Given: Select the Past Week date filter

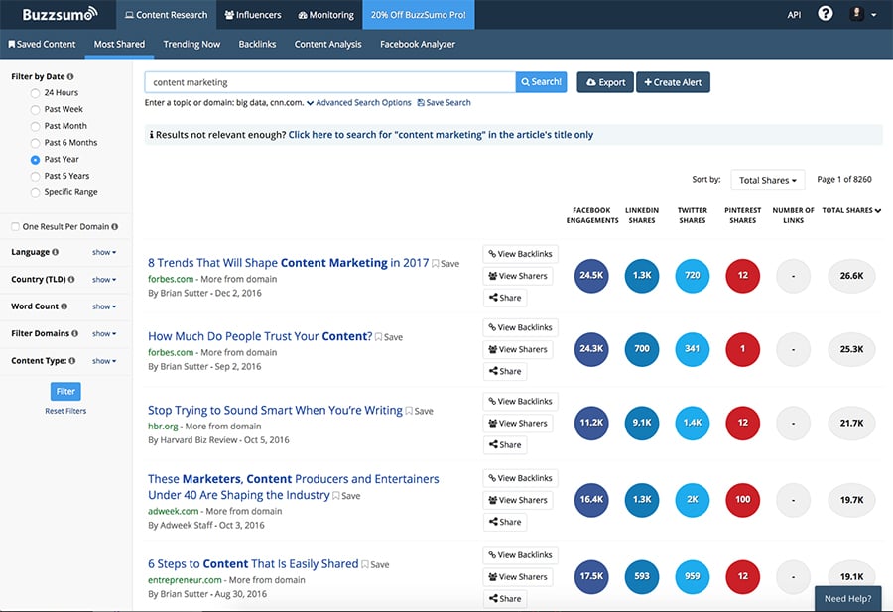Looking at the screenshot, I should 36,109.
